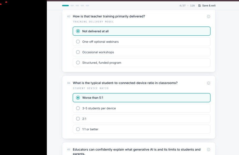Select 'Not delivered at all' option
The image size is (239, 155).
click(141, 31)
